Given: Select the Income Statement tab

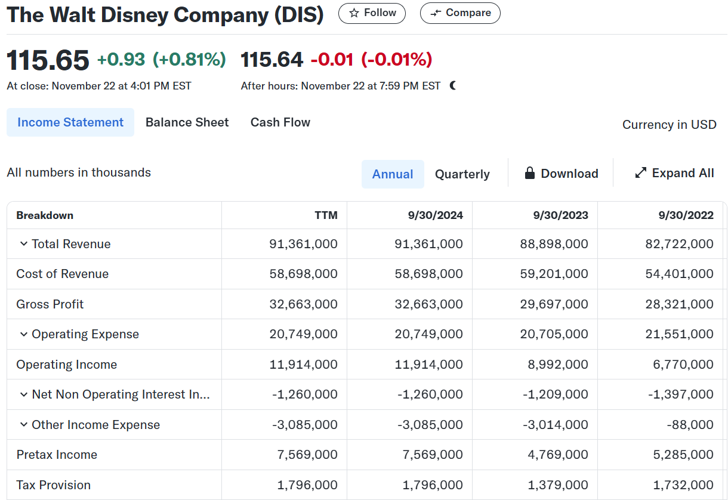Looking at the screenshot, I should coord(70,122).
